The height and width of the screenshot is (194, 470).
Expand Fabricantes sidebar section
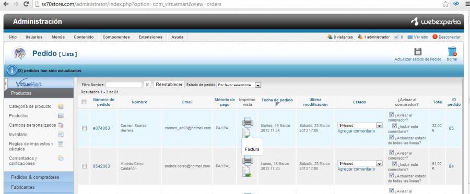tap(39, 187)
